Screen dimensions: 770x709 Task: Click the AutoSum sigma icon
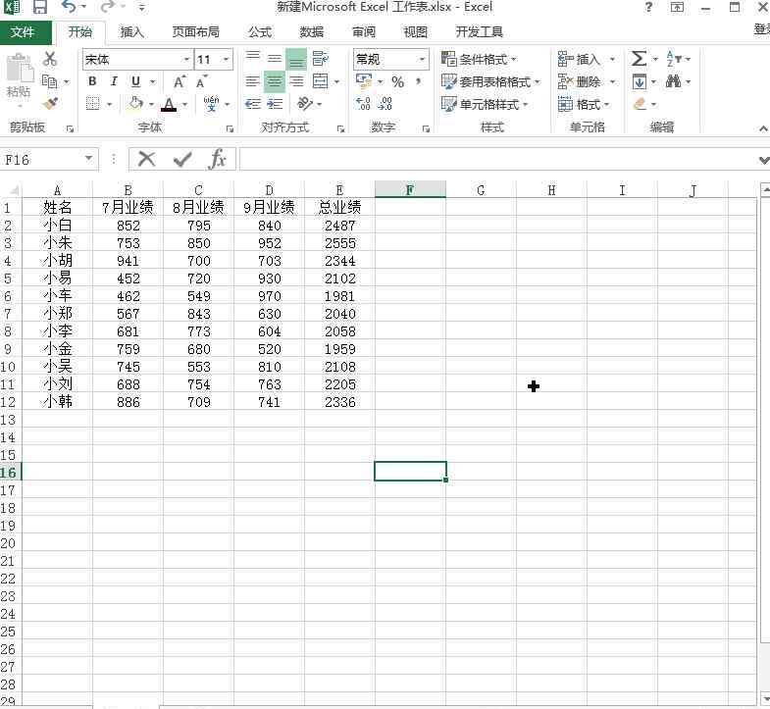(639, 59)
